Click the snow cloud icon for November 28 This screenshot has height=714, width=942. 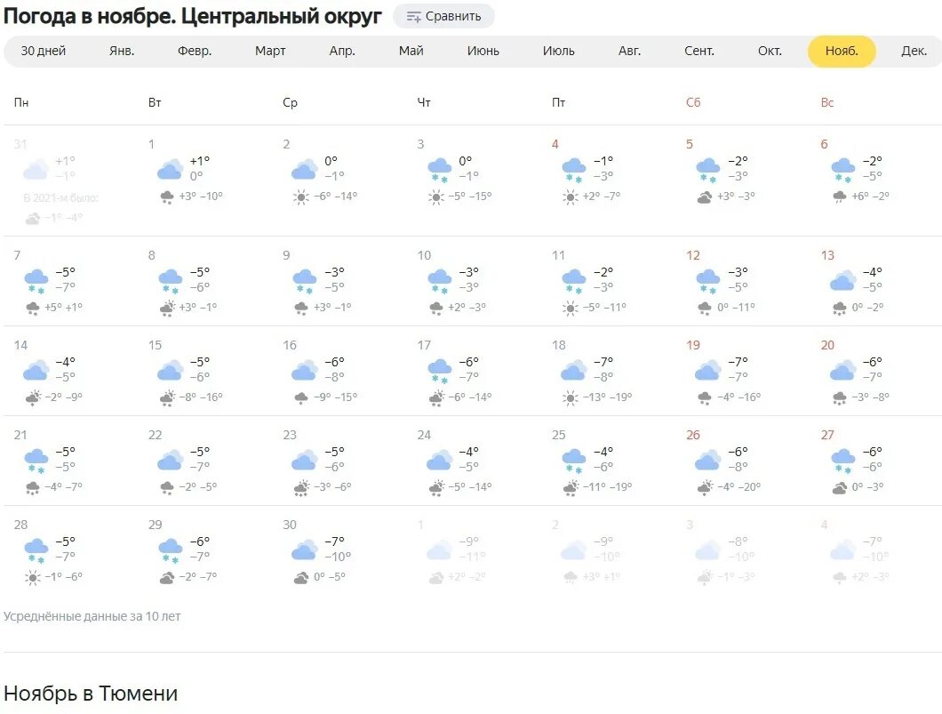[x=36, y=551]
